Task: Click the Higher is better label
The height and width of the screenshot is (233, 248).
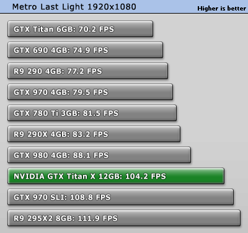Action: point(222,9)
